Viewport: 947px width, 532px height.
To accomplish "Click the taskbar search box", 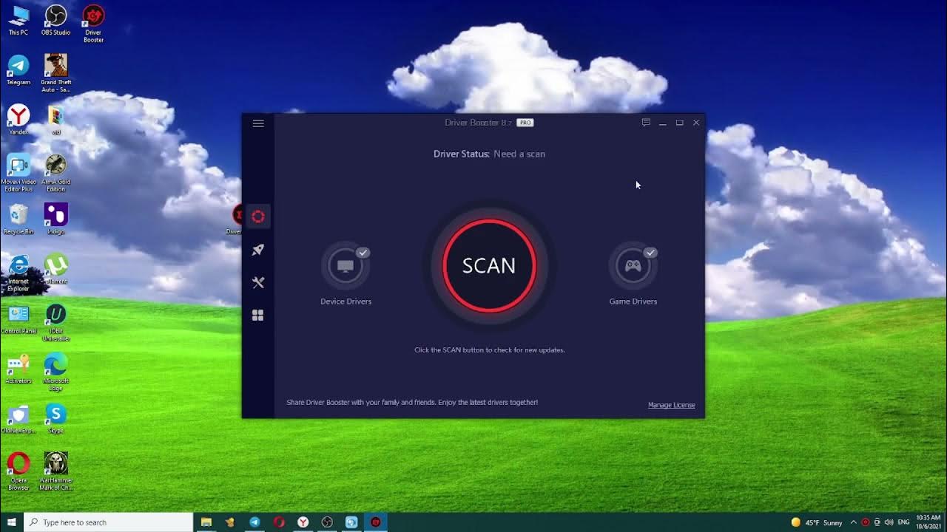I will tap(109, 522).
